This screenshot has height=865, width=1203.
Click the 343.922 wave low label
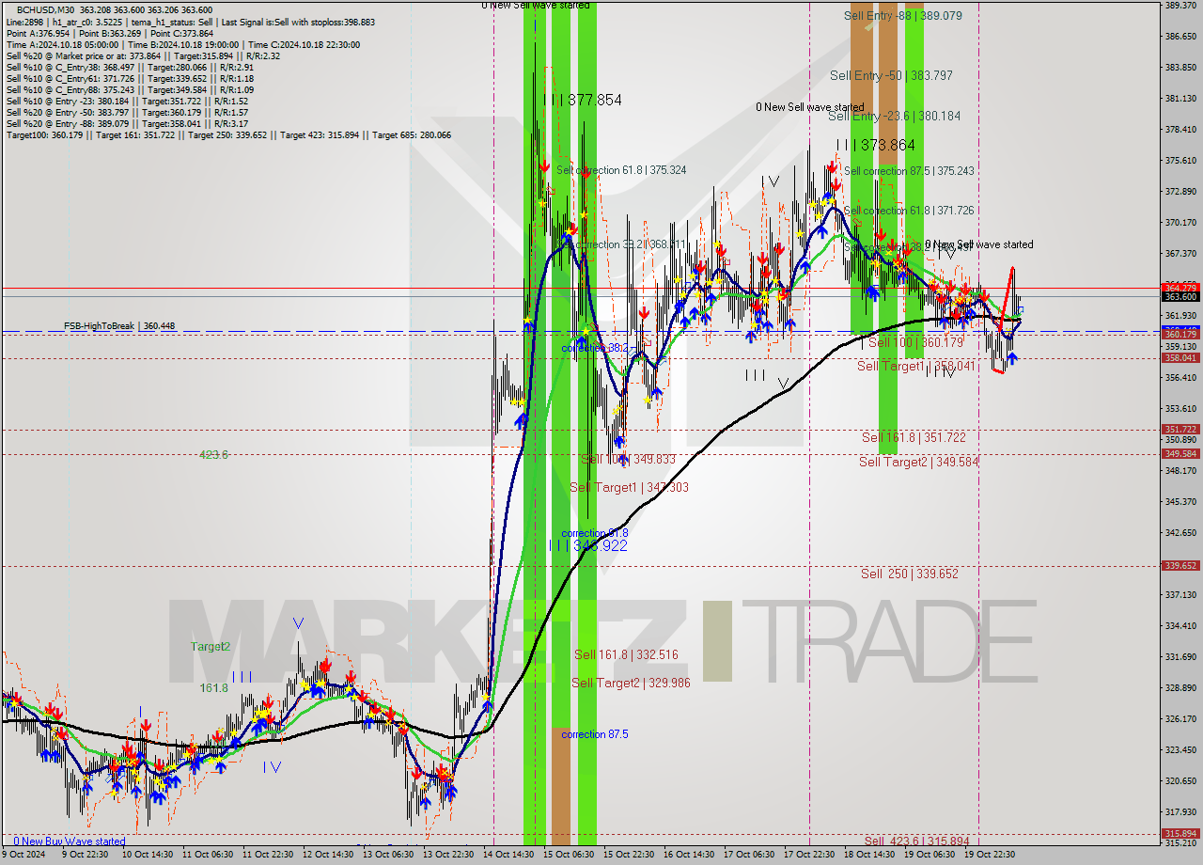click(x=588, y=545)
